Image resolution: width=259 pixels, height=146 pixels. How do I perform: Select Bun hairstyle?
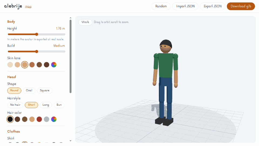click(x=59, y=105)
